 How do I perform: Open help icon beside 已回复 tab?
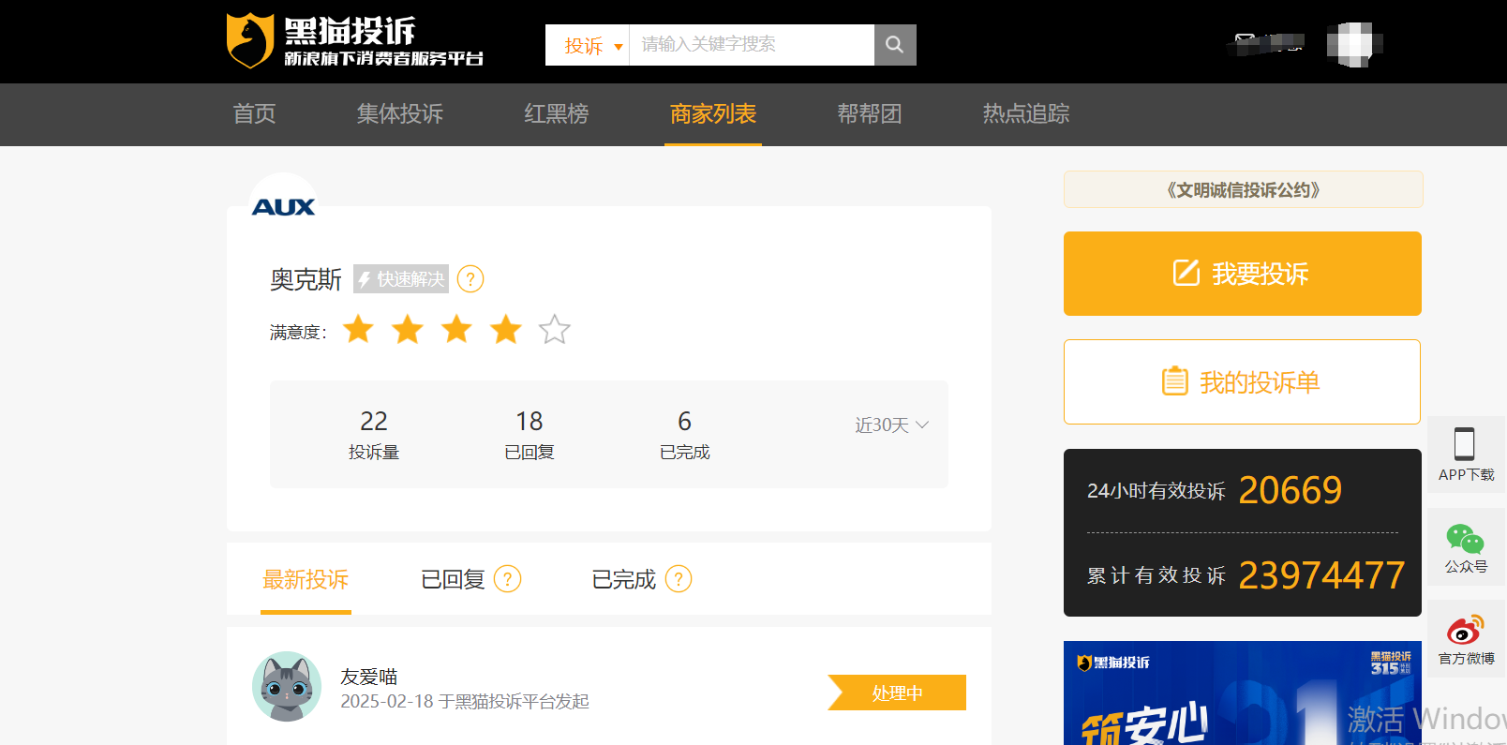pos(507,579)
